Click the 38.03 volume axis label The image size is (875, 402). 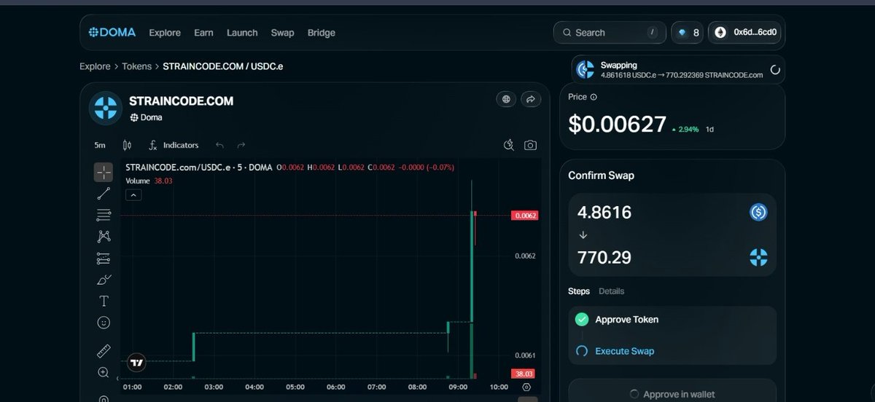point(525,374)
